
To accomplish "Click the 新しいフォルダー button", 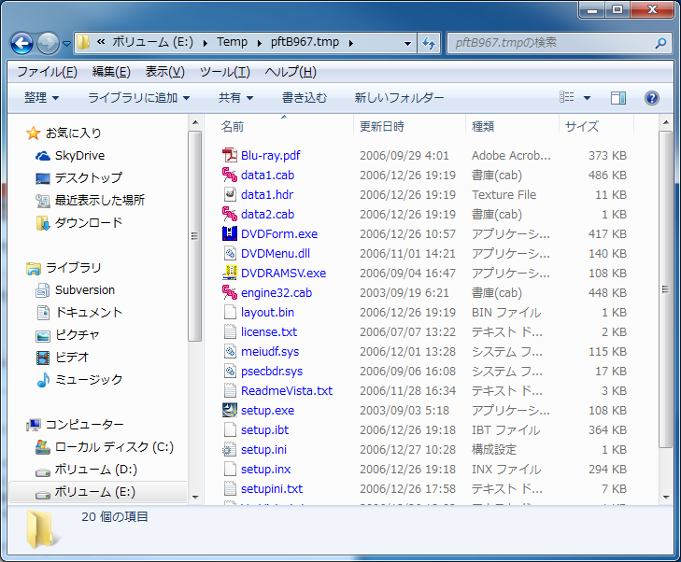I will click(x=399, y=98).
